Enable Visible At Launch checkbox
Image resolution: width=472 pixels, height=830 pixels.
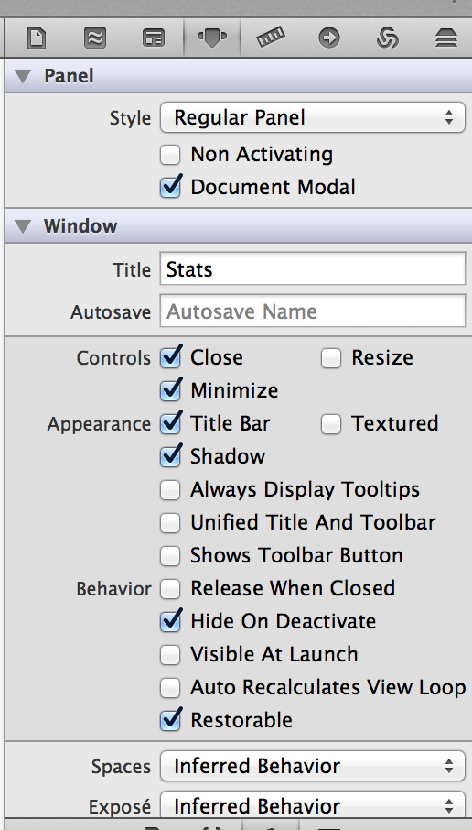(x=170, y=655)
